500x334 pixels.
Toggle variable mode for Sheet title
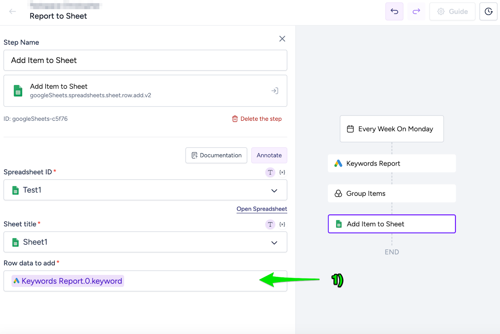pos(282,224)
